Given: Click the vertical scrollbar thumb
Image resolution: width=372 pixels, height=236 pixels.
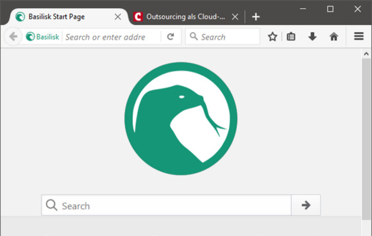Looking at the screenshot, I should tap(366, 139).
